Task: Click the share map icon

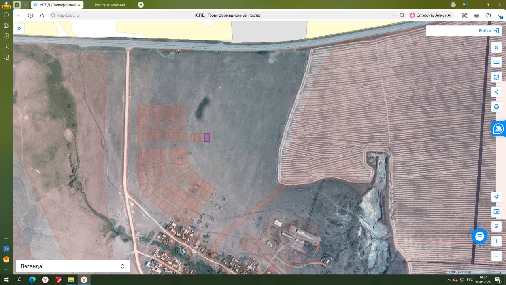Action: coord(497,92)
